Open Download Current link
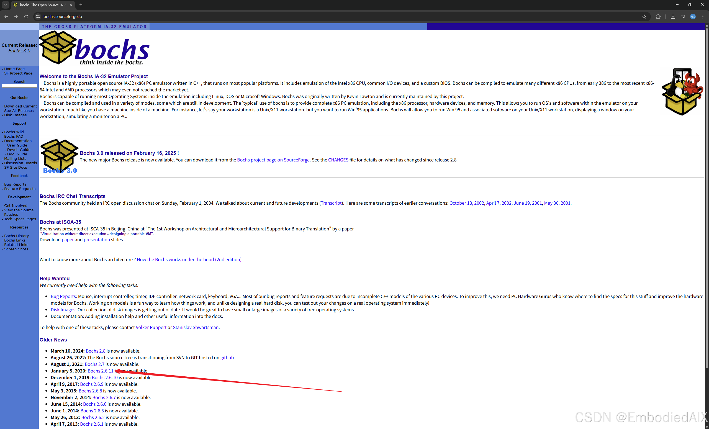This screenshot has width=709, height=429. tap(20, 106)
